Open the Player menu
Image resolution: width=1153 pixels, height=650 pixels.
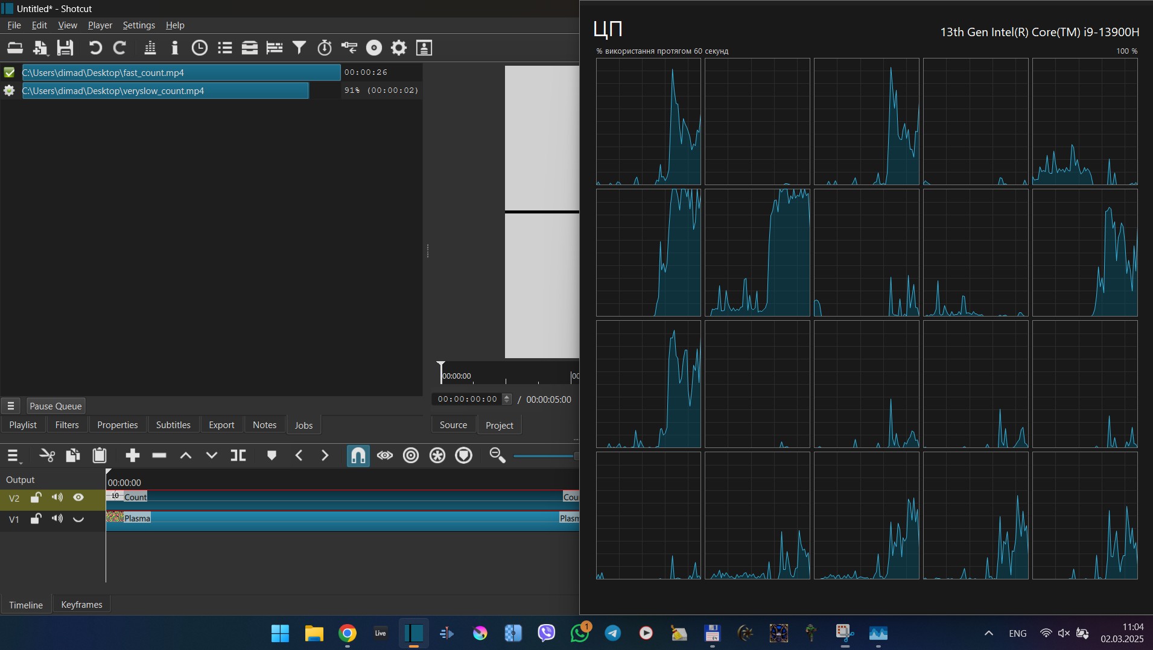100,25
